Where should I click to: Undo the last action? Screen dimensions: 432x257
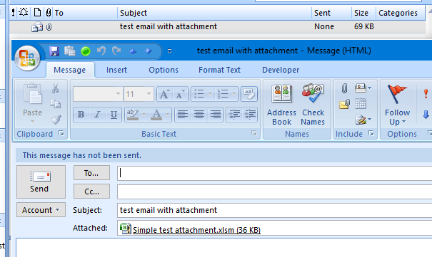pos(101,51)
